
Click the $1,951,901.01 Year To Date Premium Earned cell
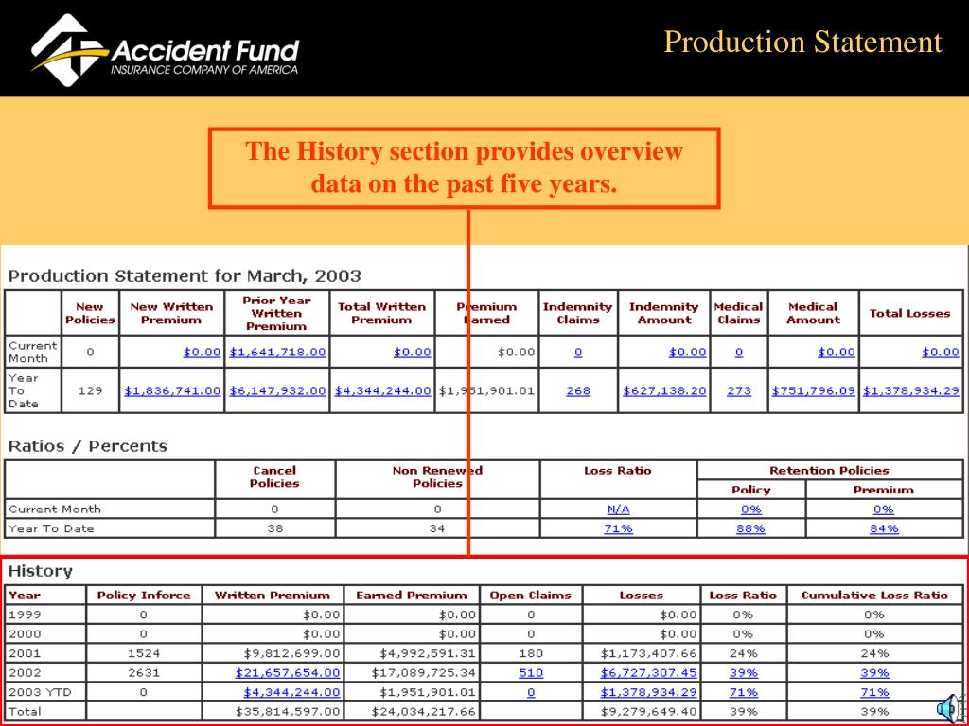(x=486, y=390)
